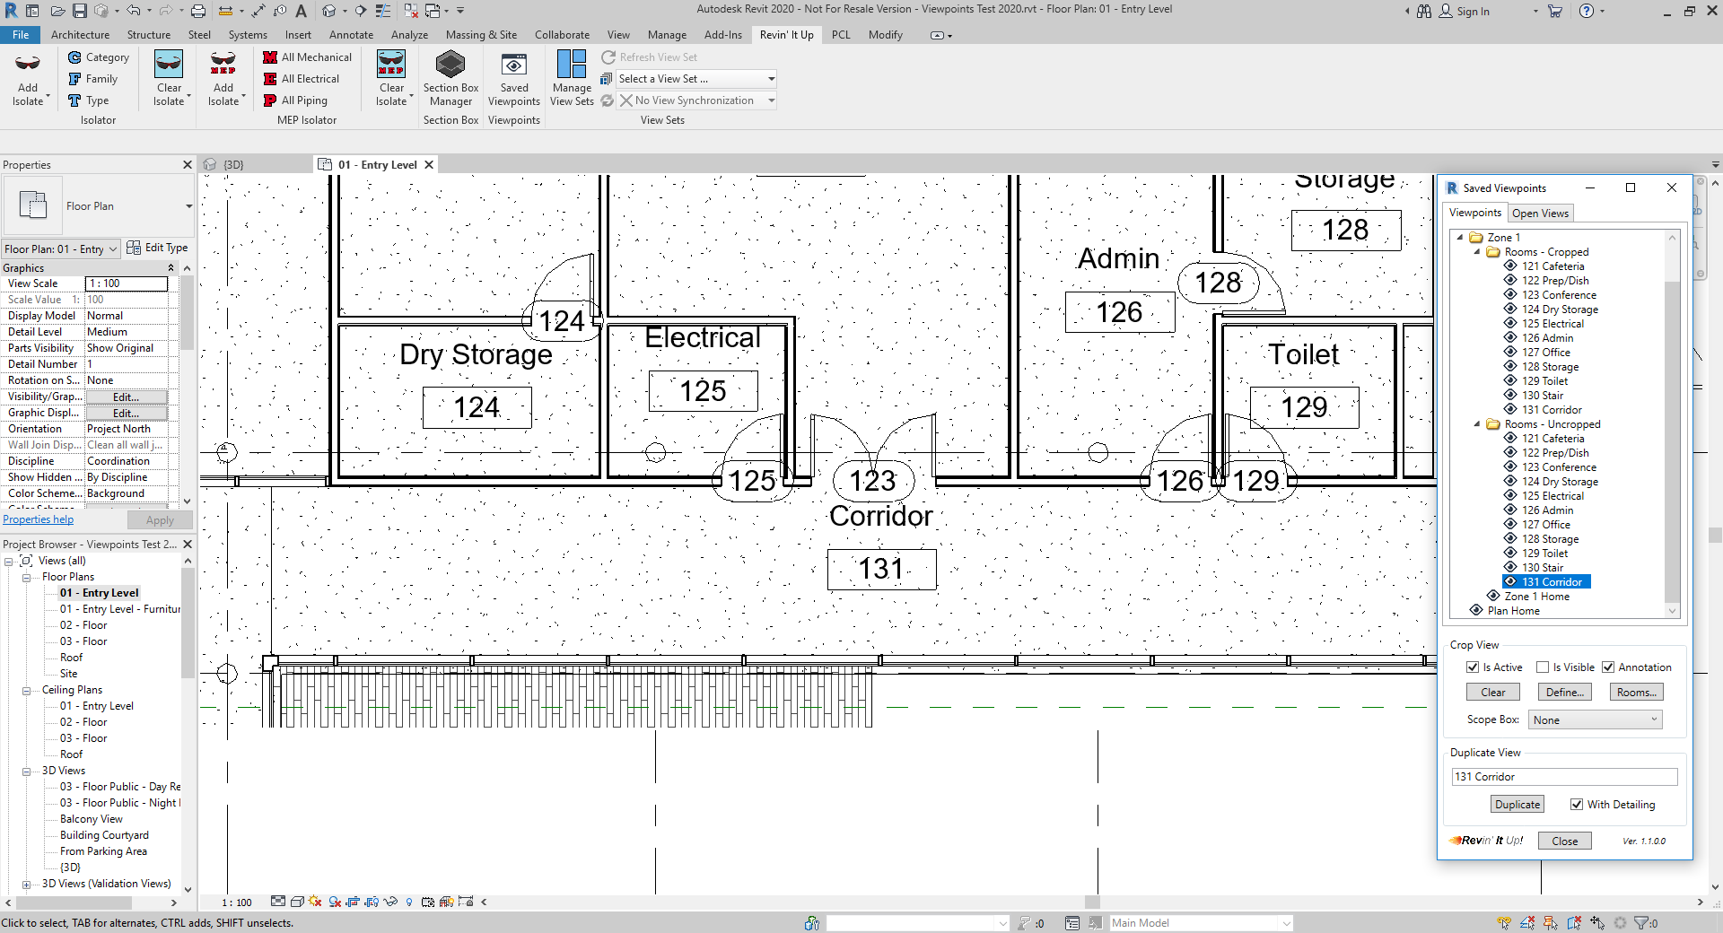Switch to the Open Views tab in Saved Viewpoints
1723x933 pixels.
(x=1540, y=214)
